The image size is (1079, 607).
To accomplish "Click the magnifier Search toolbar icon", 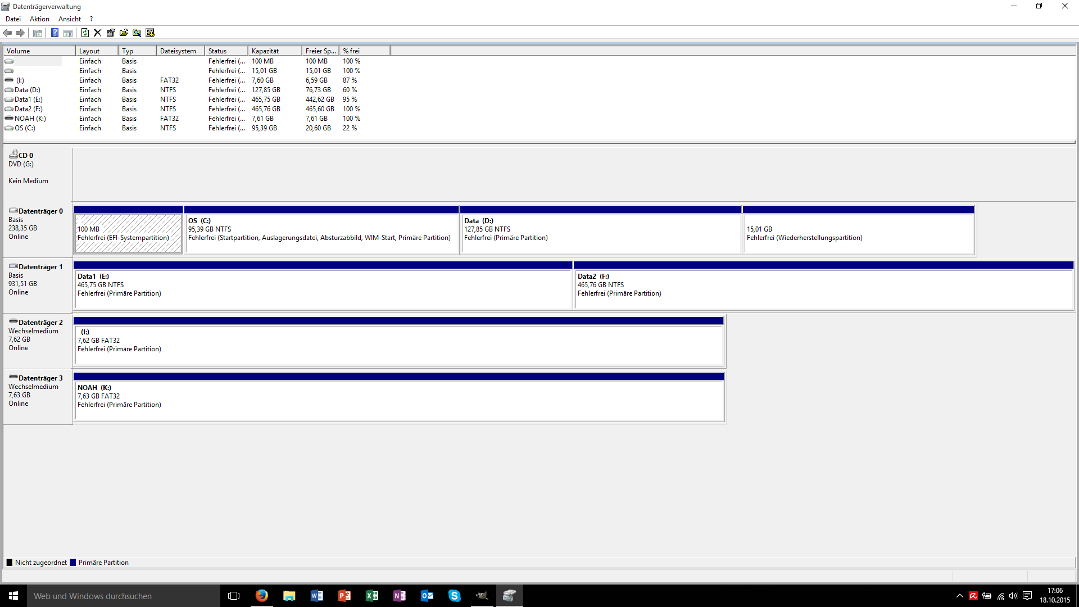I will tap(137, 33).
